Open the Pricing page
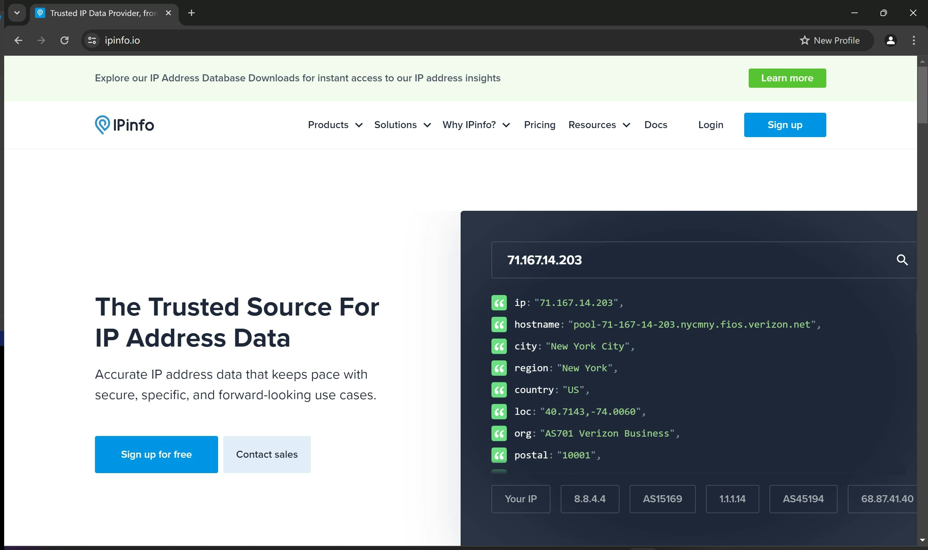 click(539, 125)
